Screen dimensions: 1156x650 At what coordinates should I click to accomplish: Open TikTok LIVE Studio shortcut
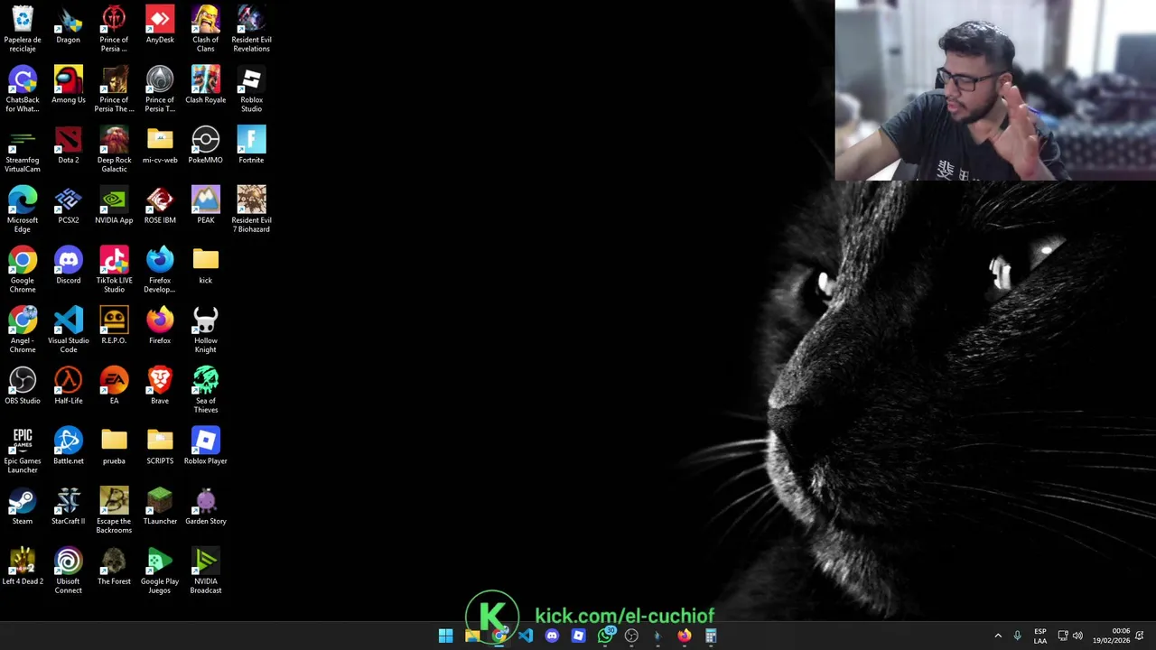[x=114, y=270]
